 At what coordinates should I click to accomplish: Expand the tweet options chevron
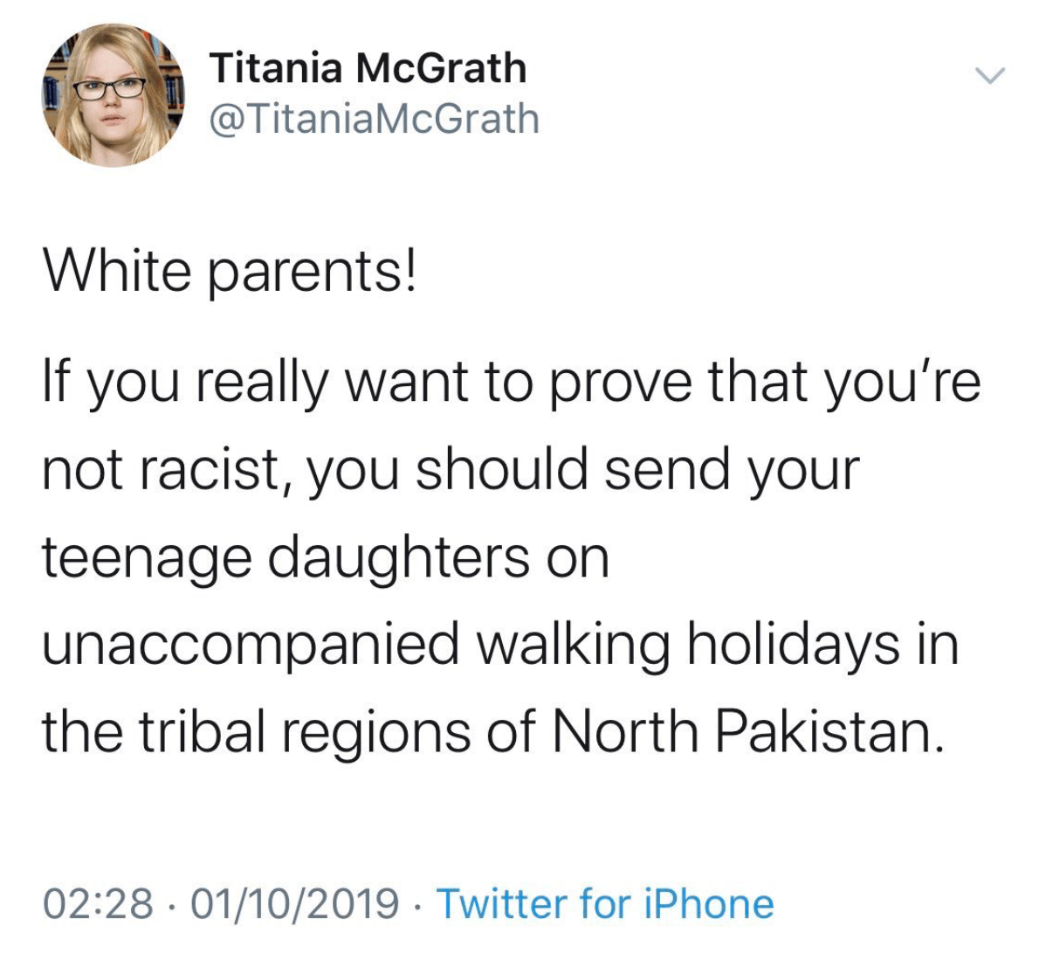[x=990, y=75]
